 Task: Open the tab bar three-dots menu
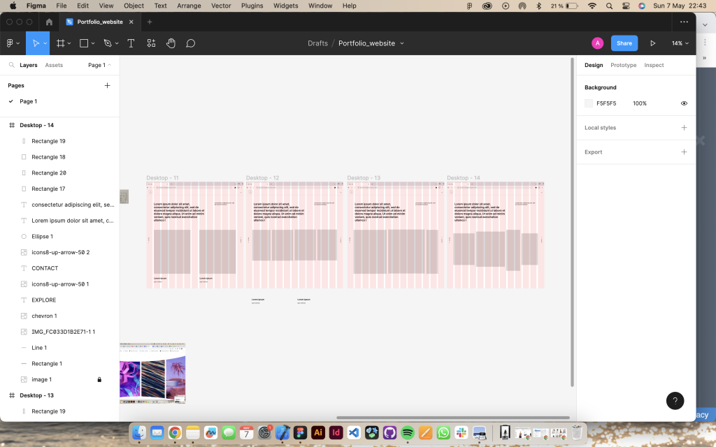click(x=684, y=22)
